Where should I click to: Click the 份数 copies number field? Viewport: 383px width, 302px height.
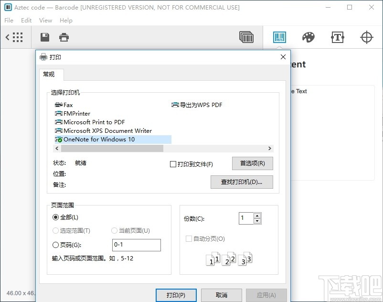(x=246, y=218)
